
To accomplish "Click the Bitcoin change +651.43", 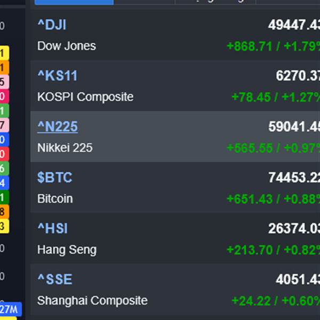I will pos(250,199).
